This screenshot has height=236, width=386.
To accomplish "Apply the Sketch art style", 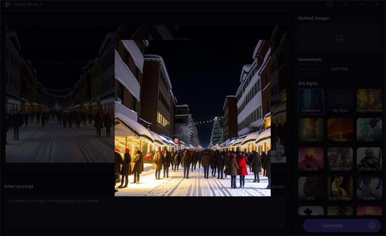I will coord(369,160).
